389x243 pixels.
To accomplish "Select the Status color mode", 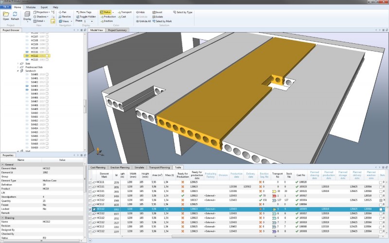I will coord(106,12).
